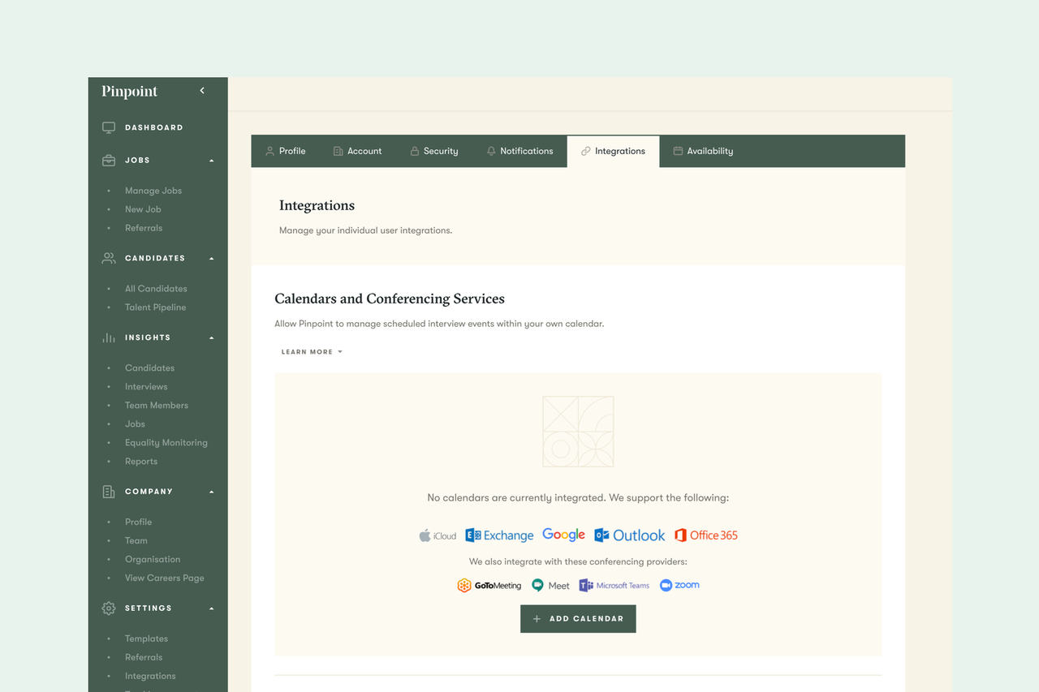Click the Profile tab's person icon
The height and width of the screenshot is (692, 1039).
[x=268, y=151]
